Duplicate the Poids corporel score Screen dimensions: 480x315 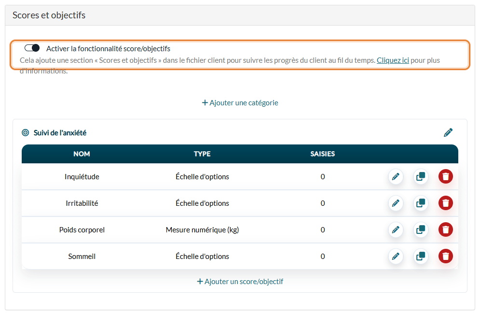pos(421,230)
